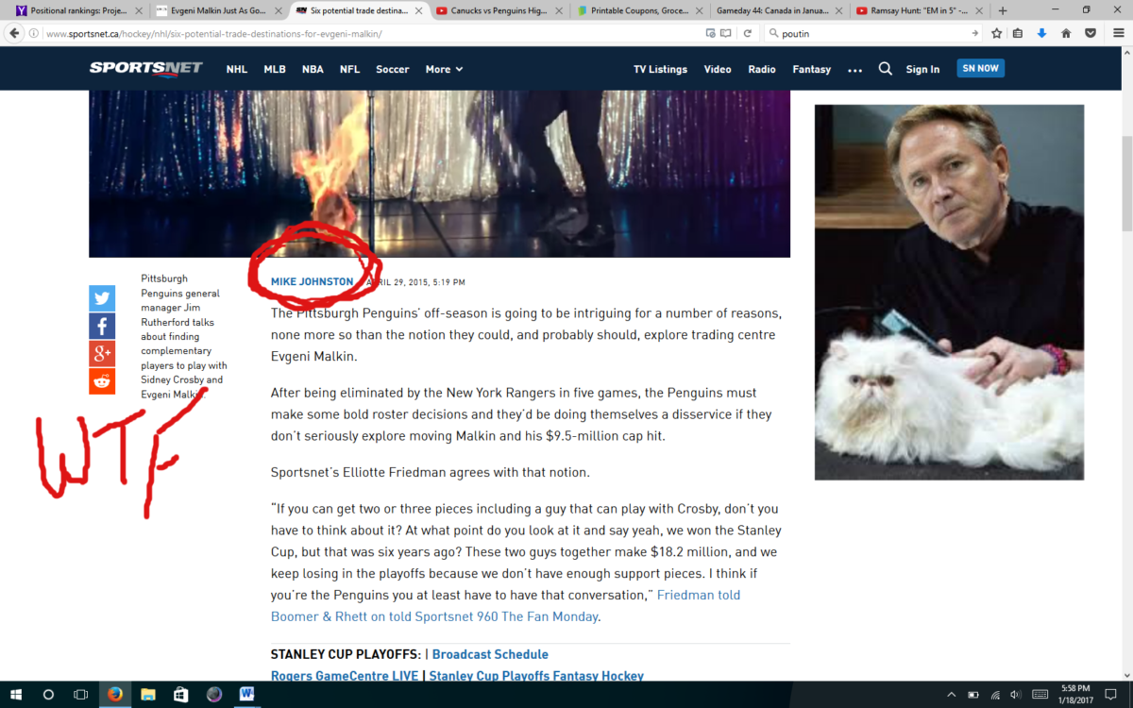Show hidden system tray icons

(951, 695)
